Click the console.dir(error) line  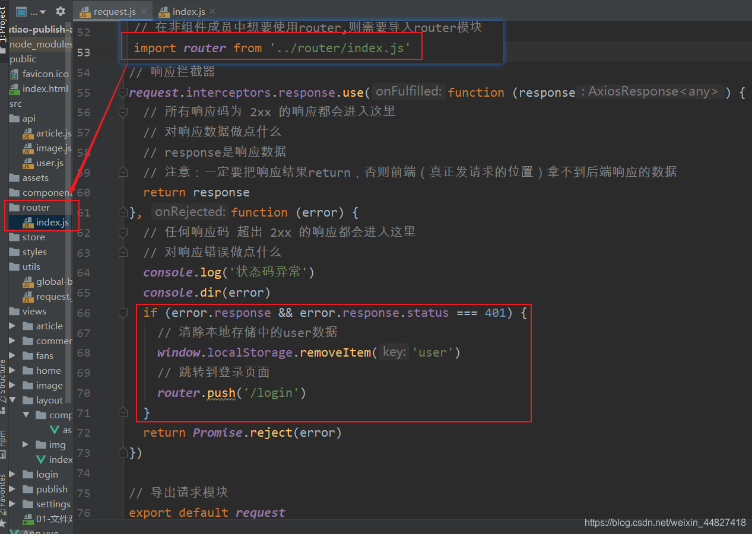[207, 293]
